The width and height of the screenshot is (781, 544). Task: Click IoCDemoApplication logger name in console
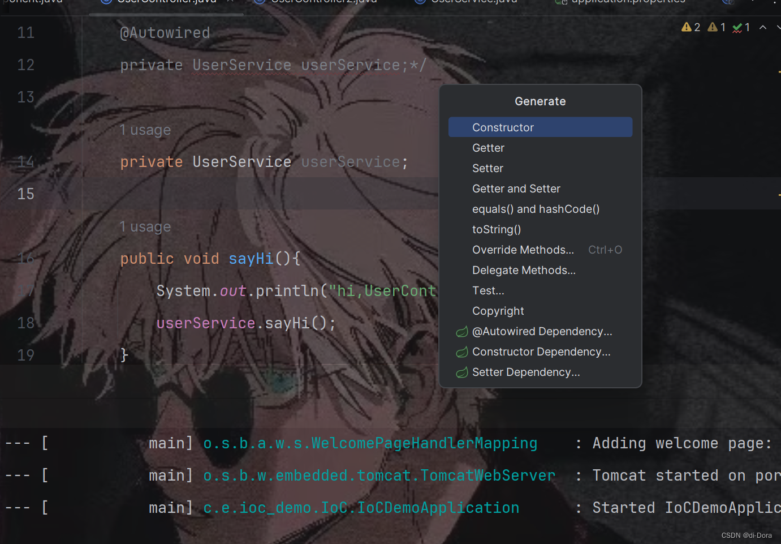(361, 508)
